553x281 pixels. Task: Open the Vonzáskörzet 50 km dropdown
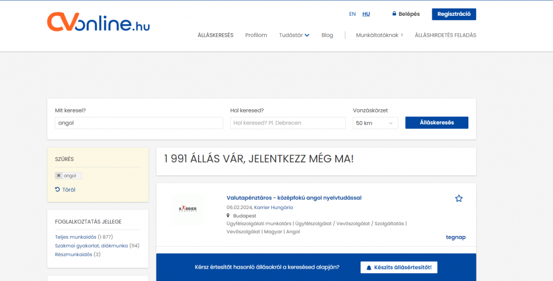(x=375, y=123)
